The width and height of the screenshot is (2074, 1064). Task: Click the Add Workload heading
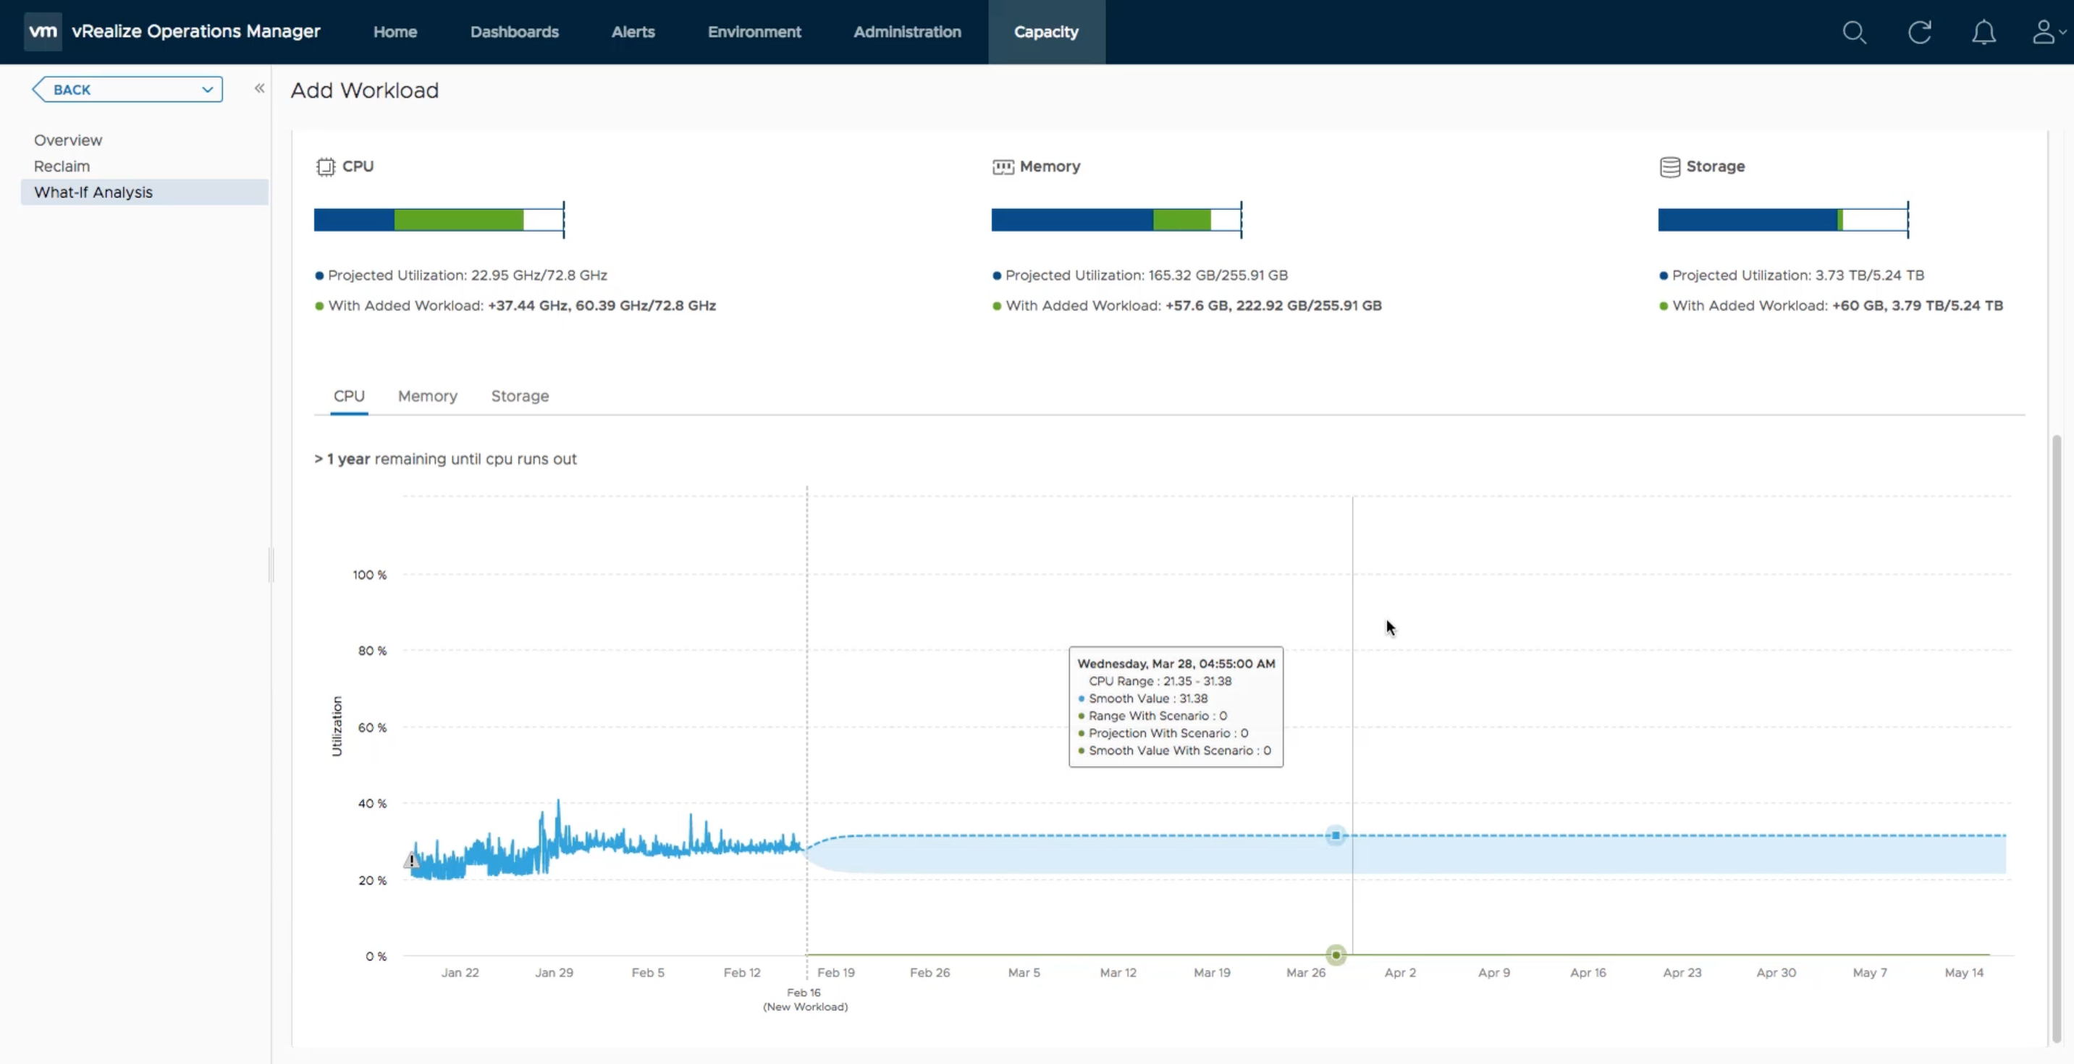[365, 90]
